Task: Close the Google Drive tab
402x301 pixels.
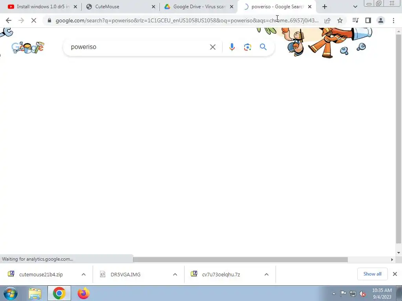Action: [232, 7]
